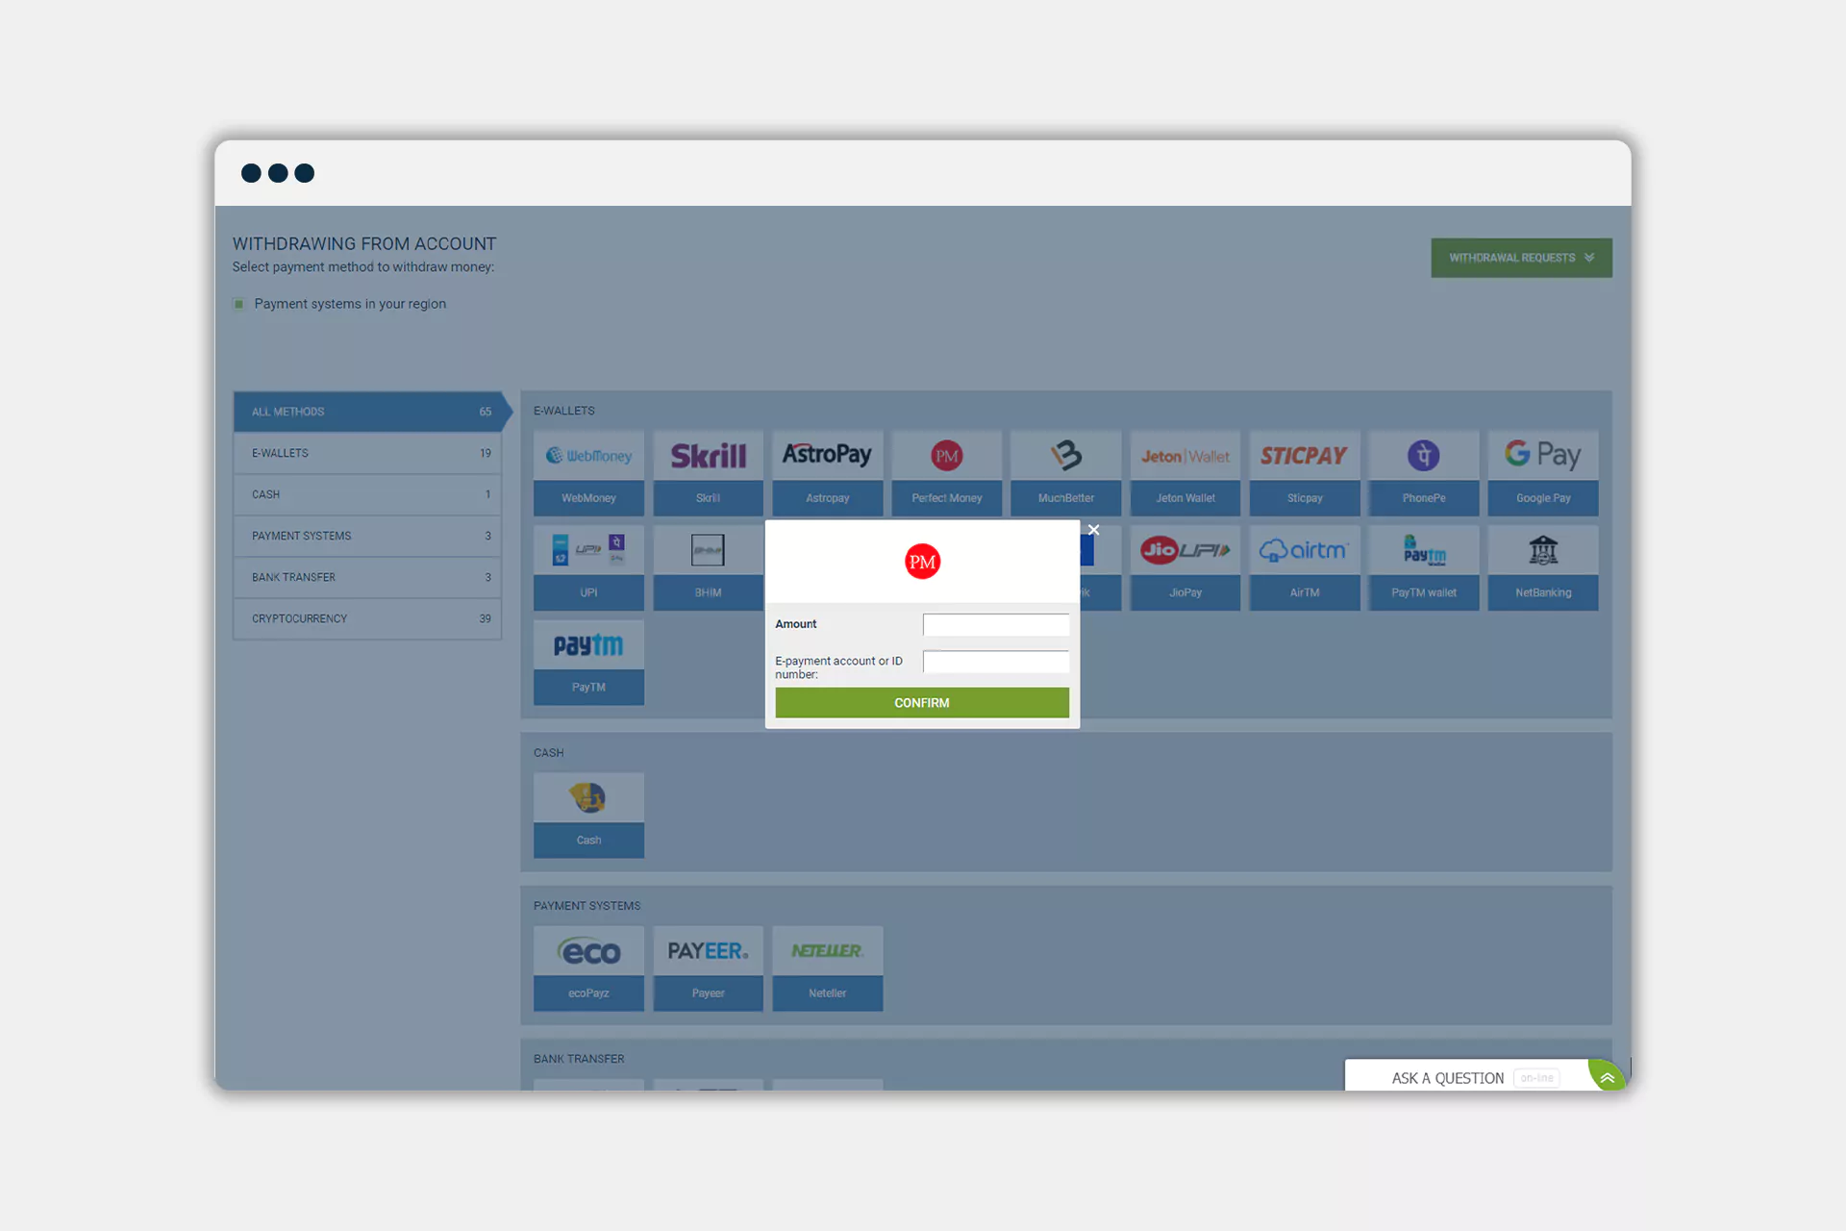Show the Cryptocurrency category
Image resolution: width=1846 pixels, height=1231 pixels.
click(368, 618)
